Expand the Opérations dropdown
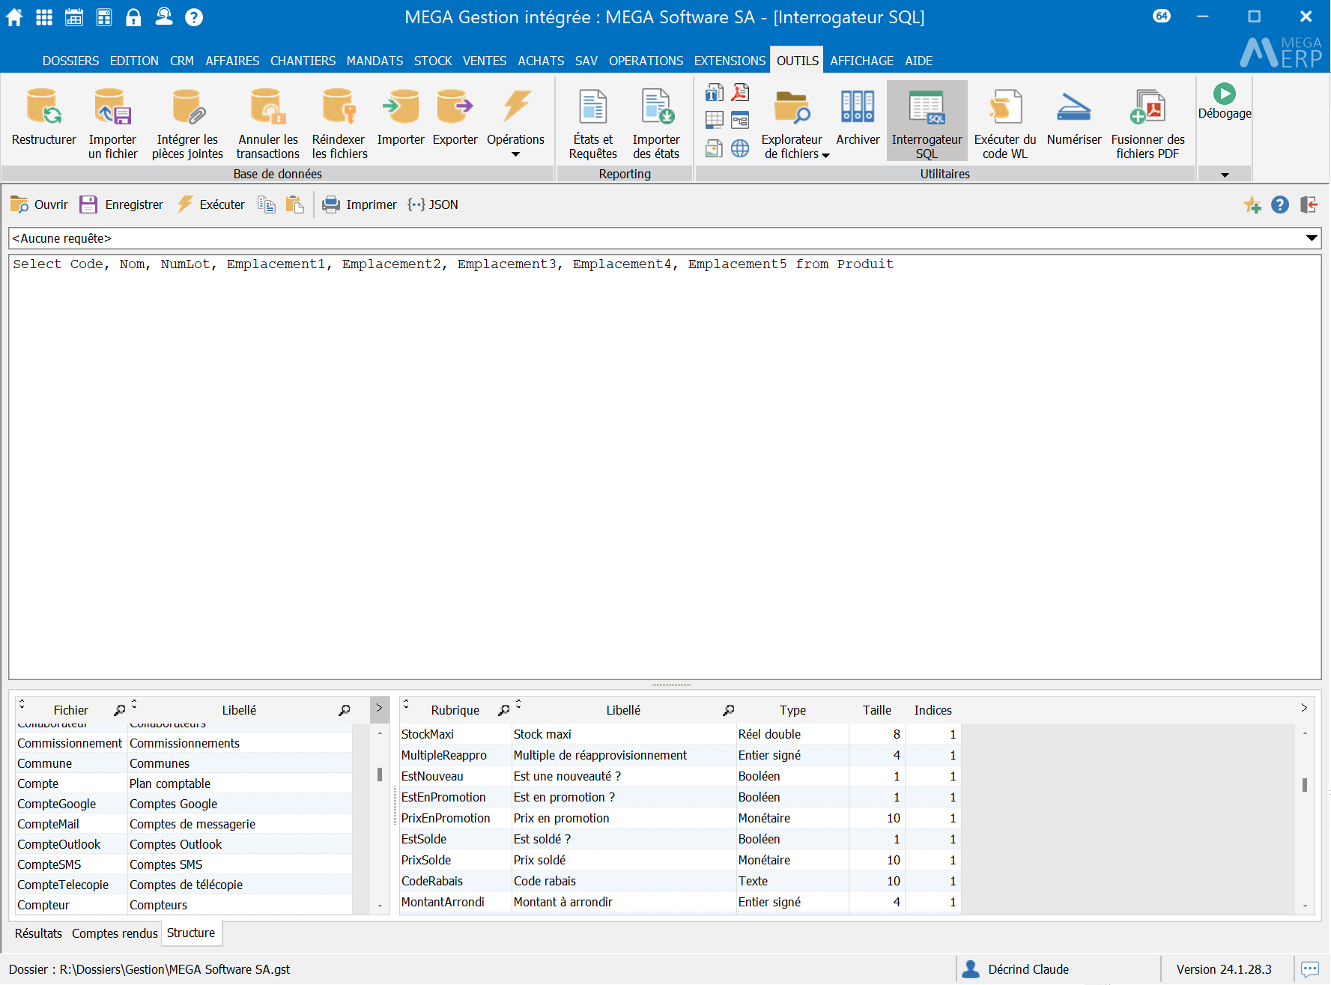Image resolution: width=1331 pixels, height=985 pixels. (515, 154)
